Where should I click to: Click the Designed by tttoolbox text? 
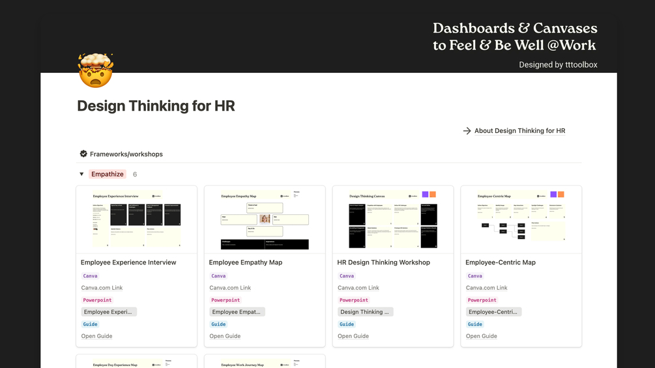tap(558, 64)
